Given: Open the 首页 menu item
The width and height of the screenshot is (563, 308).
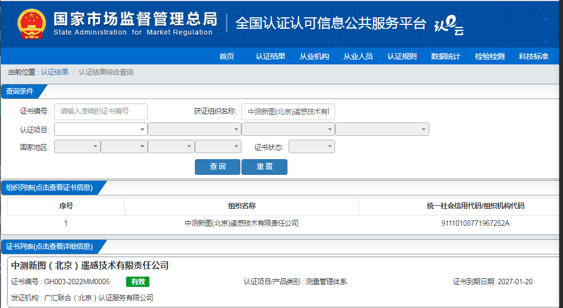Looking at the screenshot, I should pos(227,56).
